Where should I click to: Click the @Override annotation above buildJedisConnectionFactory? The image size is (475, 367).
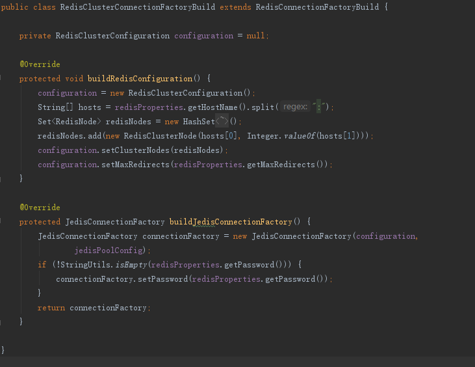pyautogui.click(x=40, y=208)
